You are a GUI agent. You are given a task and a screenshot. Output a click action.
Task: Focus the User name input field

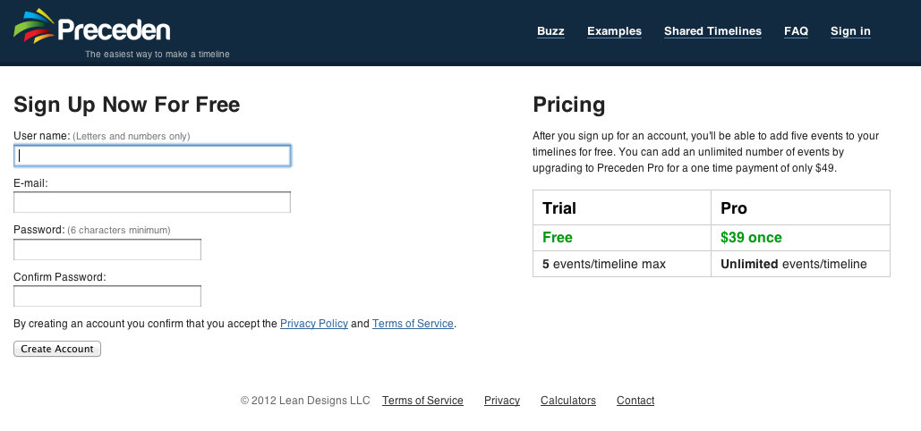pos(152,156)
